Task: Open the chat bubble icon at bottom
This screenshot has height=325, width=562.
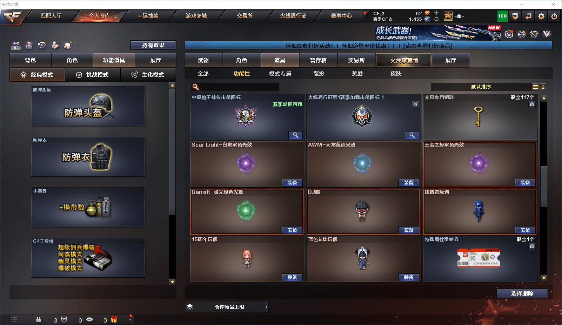Action: 89,320
